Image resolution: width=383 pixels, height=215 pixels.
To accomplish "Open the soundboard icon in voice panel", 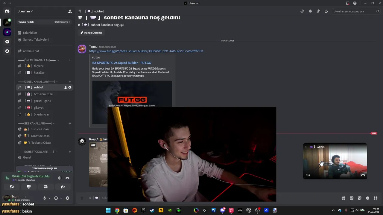I will (63, 187).
